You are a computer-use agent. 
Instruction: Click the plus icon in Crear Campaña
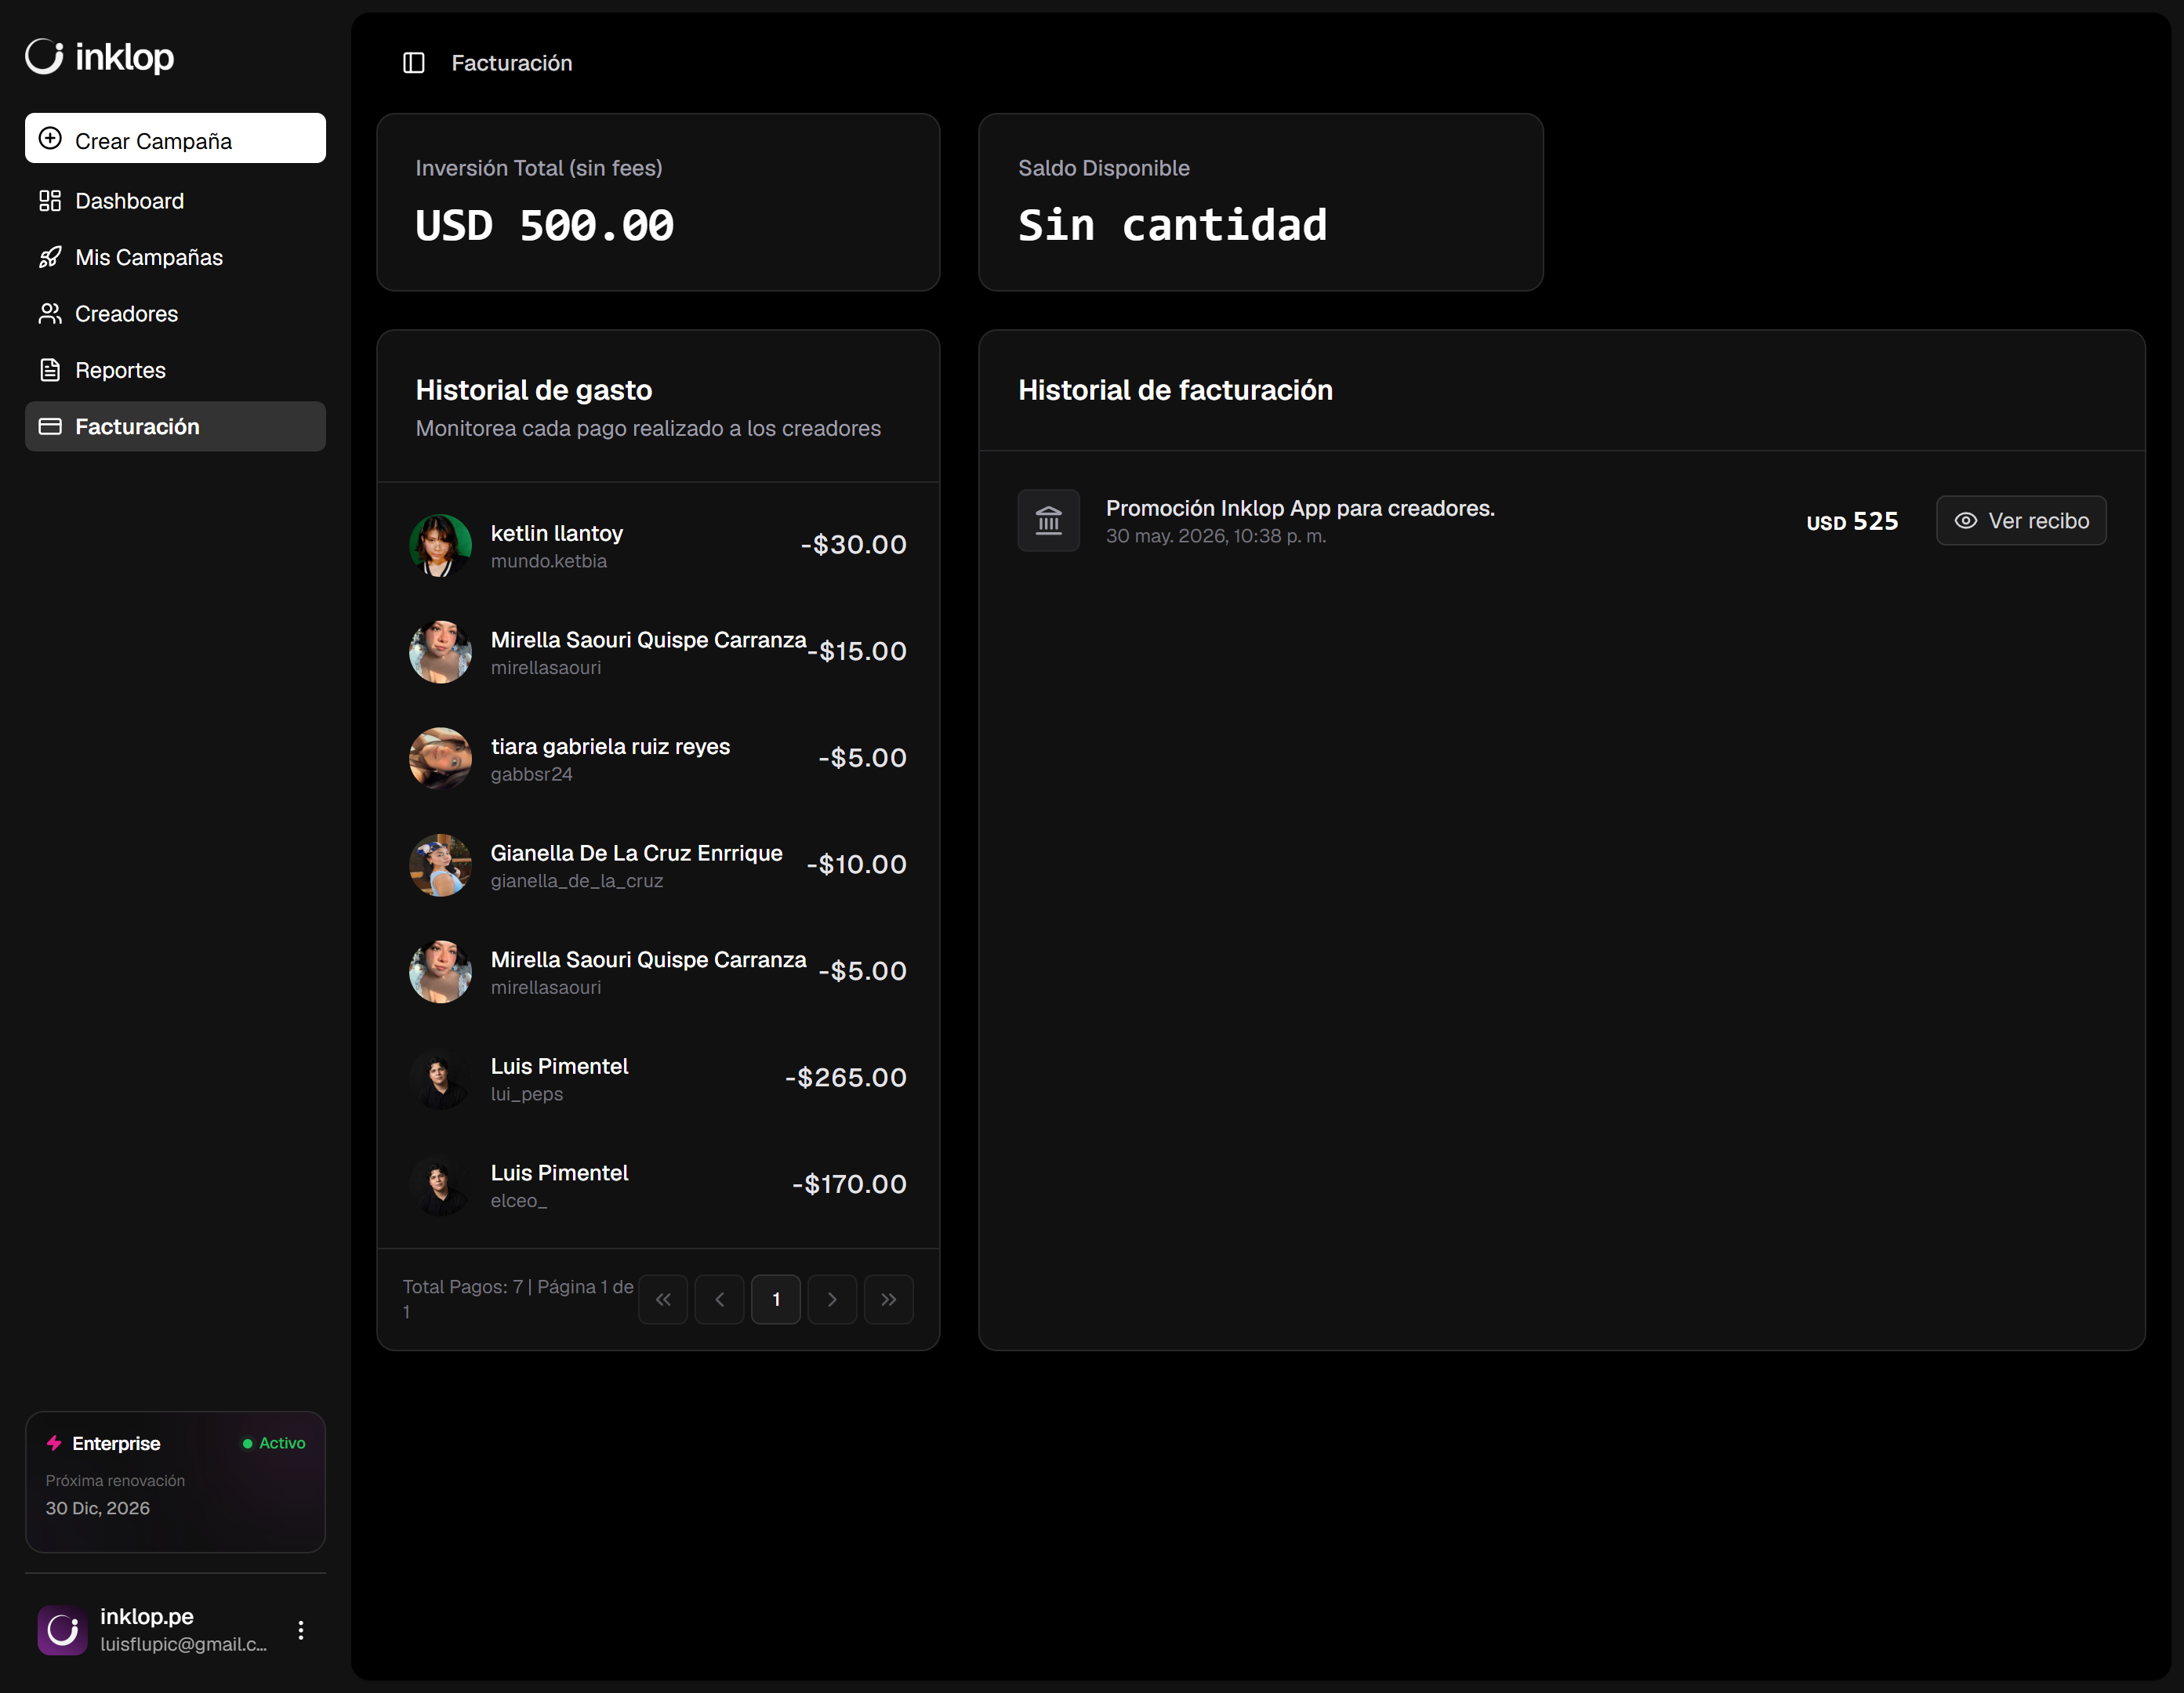pyautogui.click(x=50, y=139)
